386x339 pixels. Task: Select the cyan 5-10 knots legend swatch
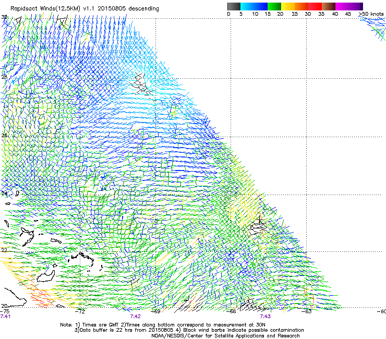coord(247,6)
